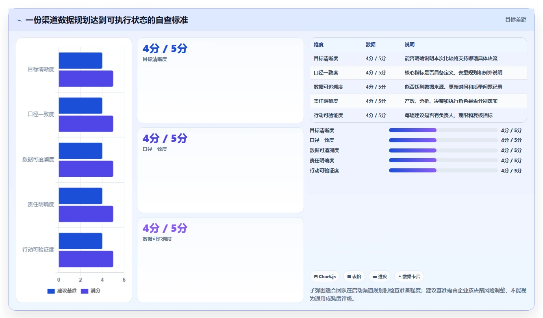Viewport: 543px width, 318px height.
Task: Click the 说明 column header
Action: [x=410, y=45]
